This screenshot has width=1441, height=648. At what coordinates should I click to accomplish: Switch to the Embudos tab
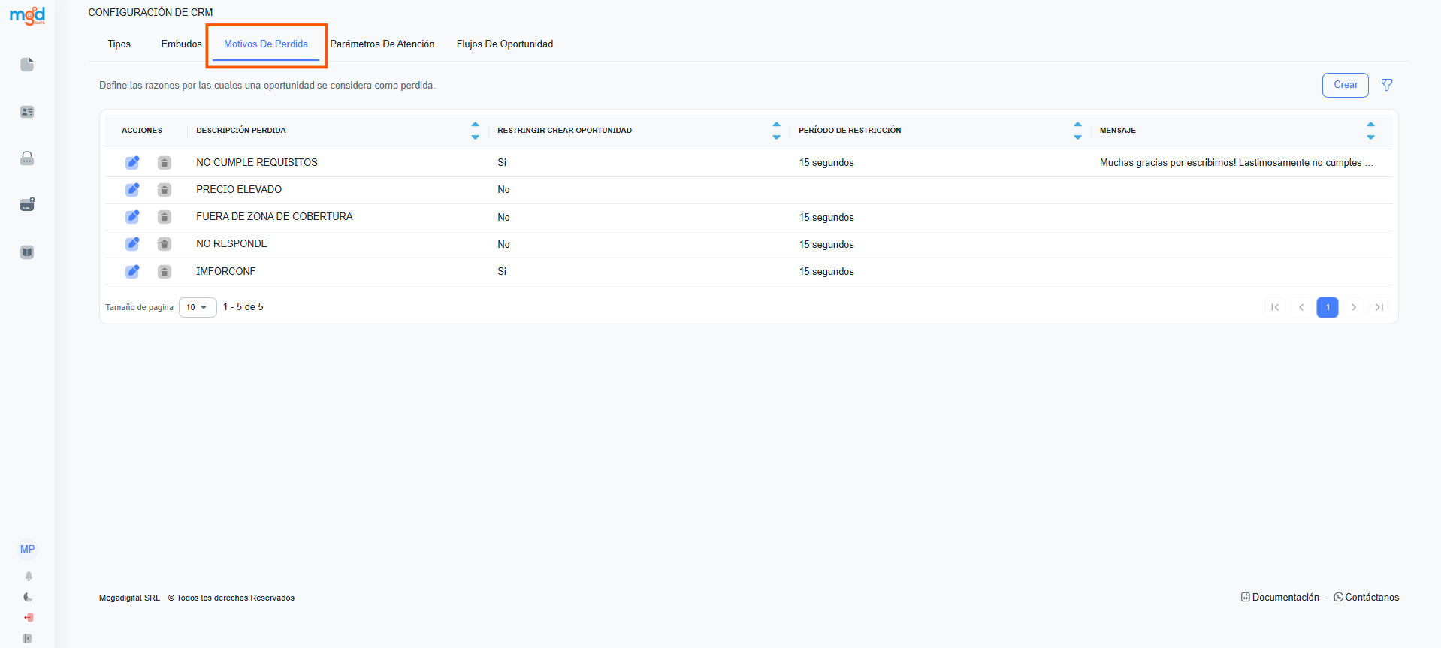tap(181, 44)
